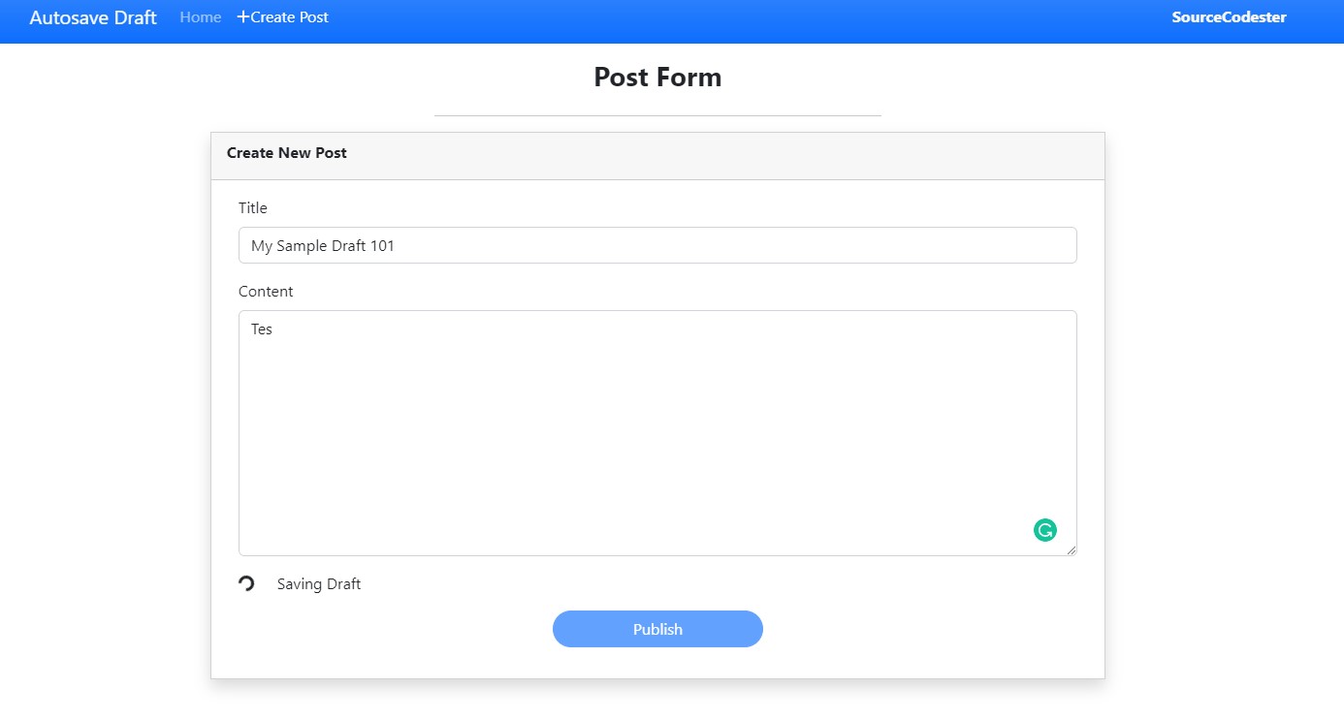The image size is (1344, 720).
Task: Click the word Draft in Autosave Draft brand
Action: [129, 17]
